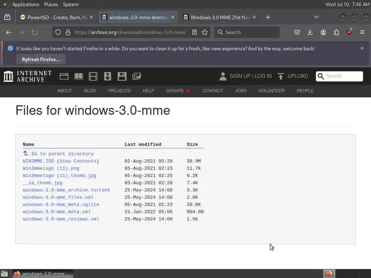Open the VOLUNTEER navigation item
This screenshot has height=278, width=371.
pyautogui.click(x=271, y=91)
